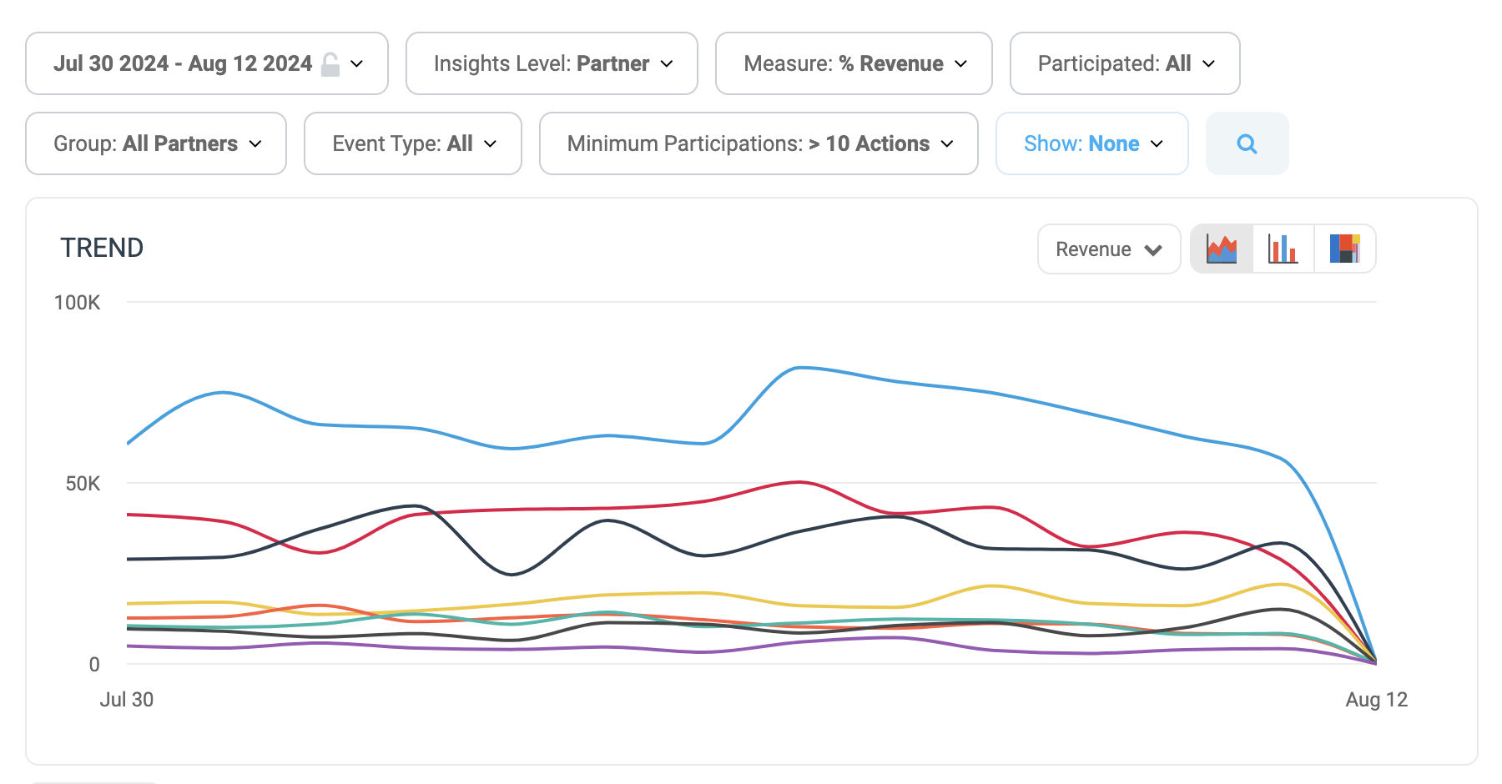Expand the Event Type All filter
Image resolution: width=1502 pixels, height=784 pixels.
412,143
